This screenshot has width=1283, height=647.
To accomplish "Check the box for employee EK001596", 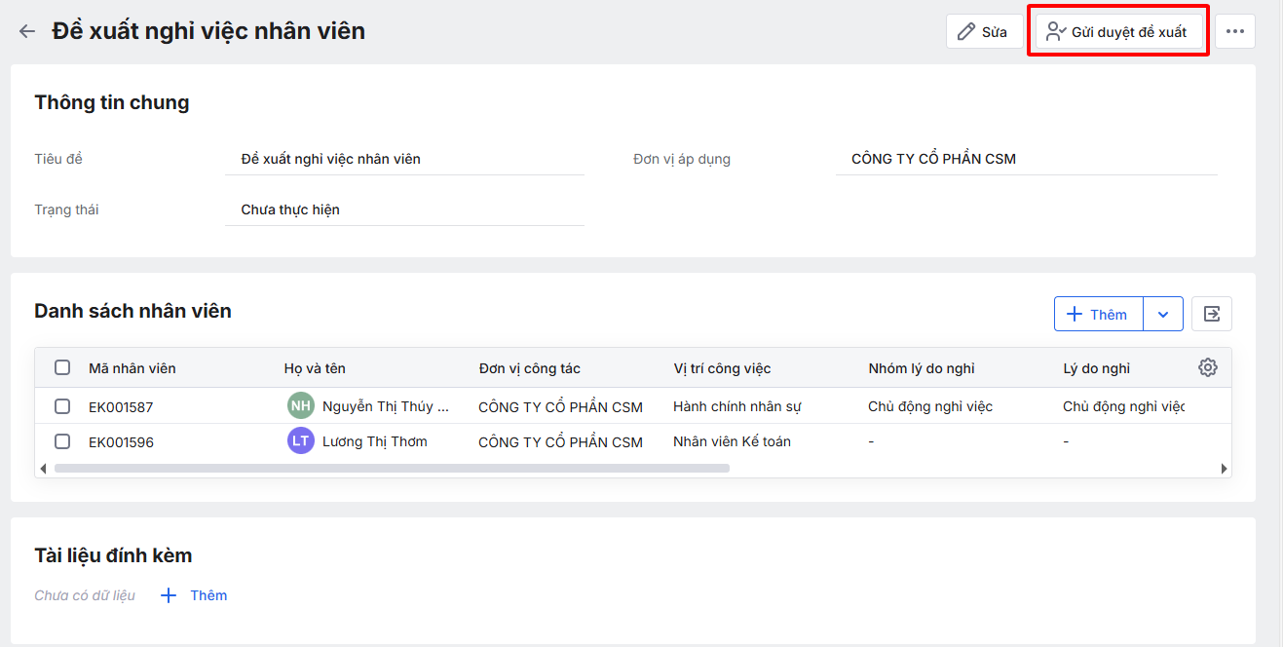I will point(62,441).
